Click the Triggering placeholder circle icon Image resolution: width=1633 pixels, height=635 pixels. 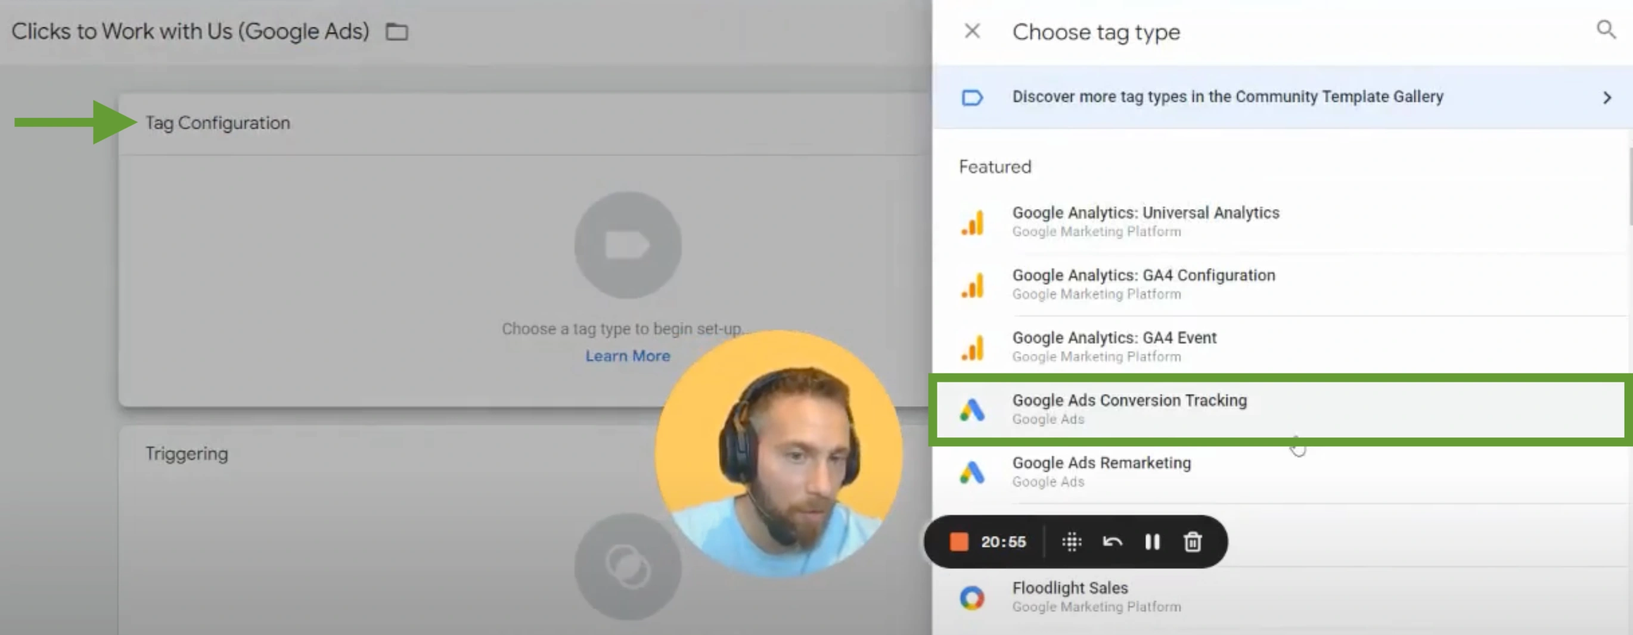tap(628, 566)
